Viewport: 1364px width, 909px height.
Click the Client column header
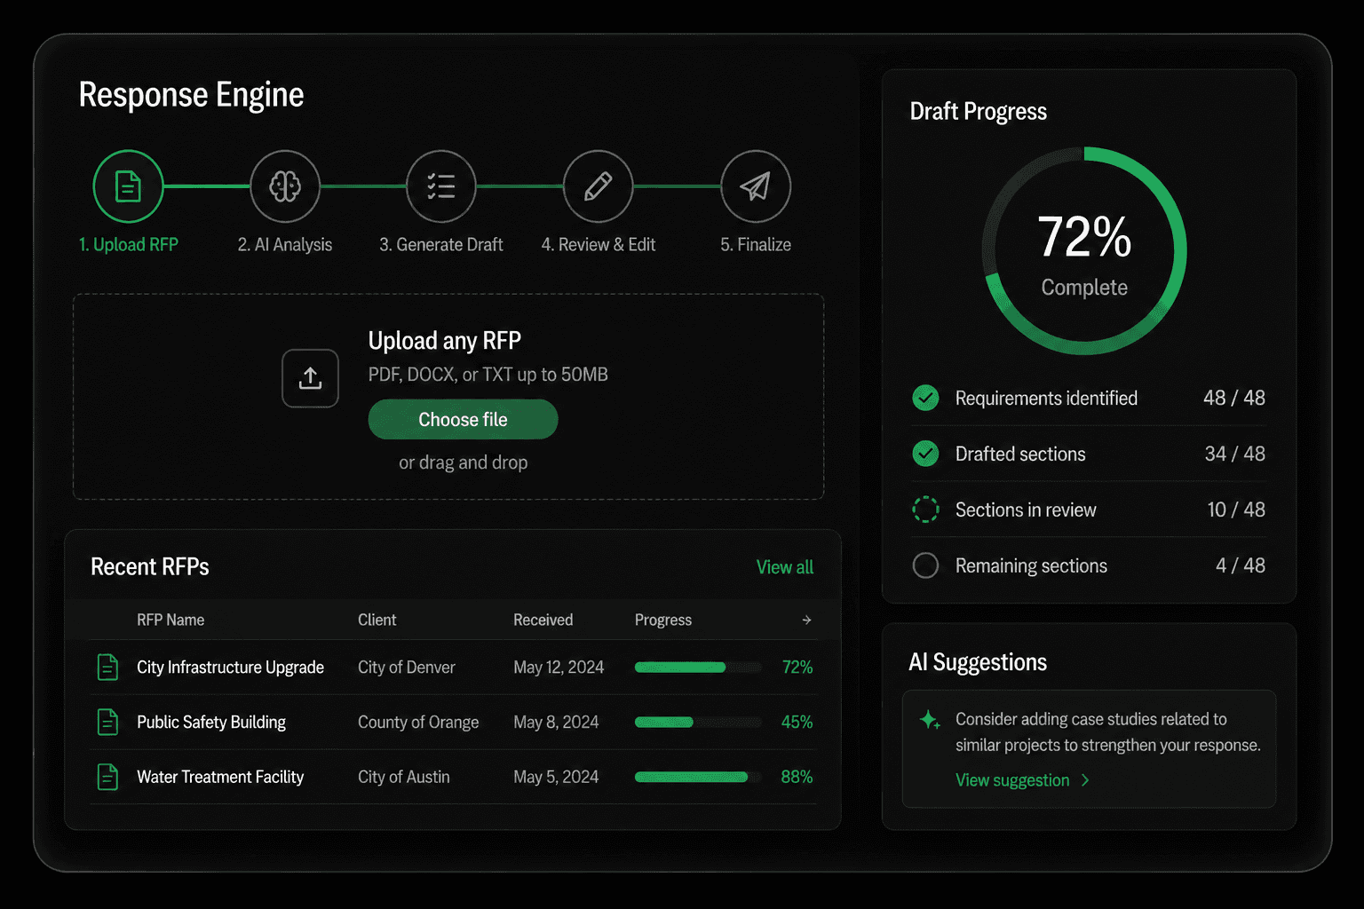coord(377,620)
